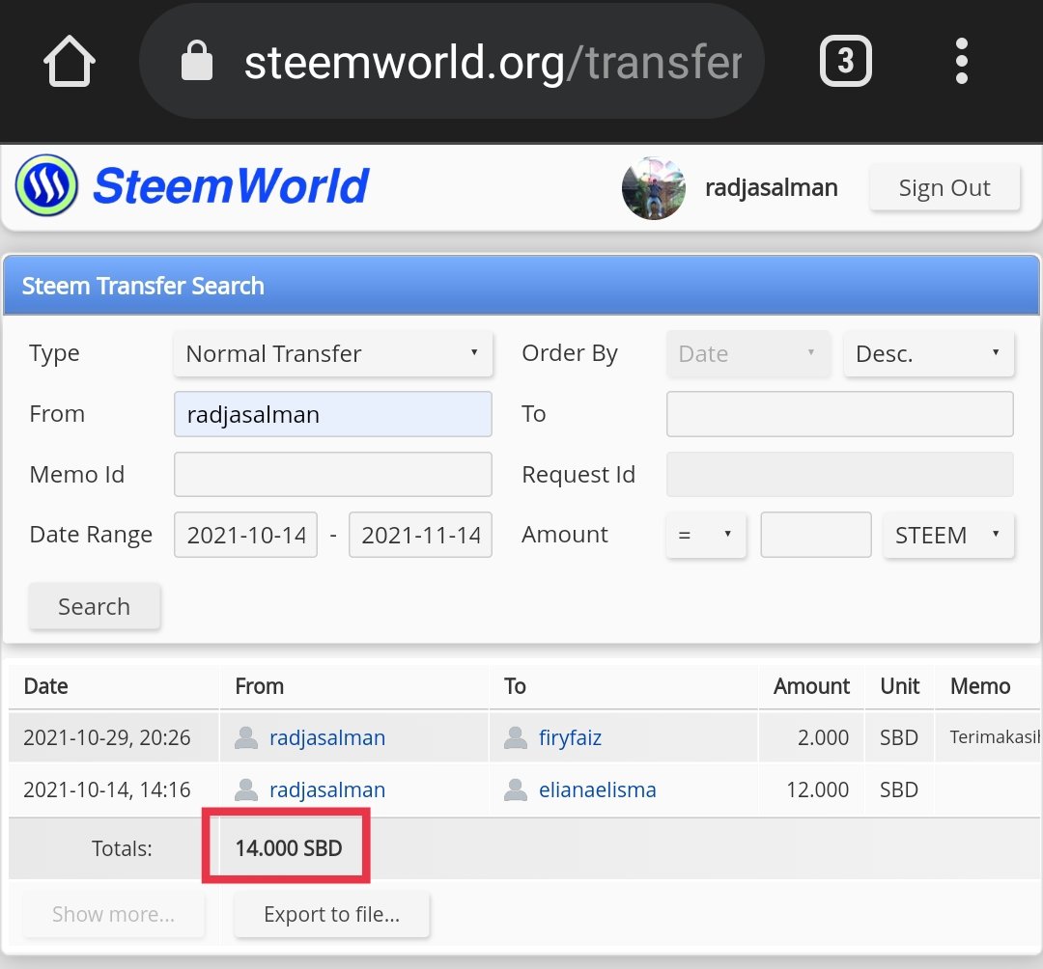Click the 14.000 SBD total
Image resolution: width=1043 pixels, height=969 pixels.
[289, 848]
